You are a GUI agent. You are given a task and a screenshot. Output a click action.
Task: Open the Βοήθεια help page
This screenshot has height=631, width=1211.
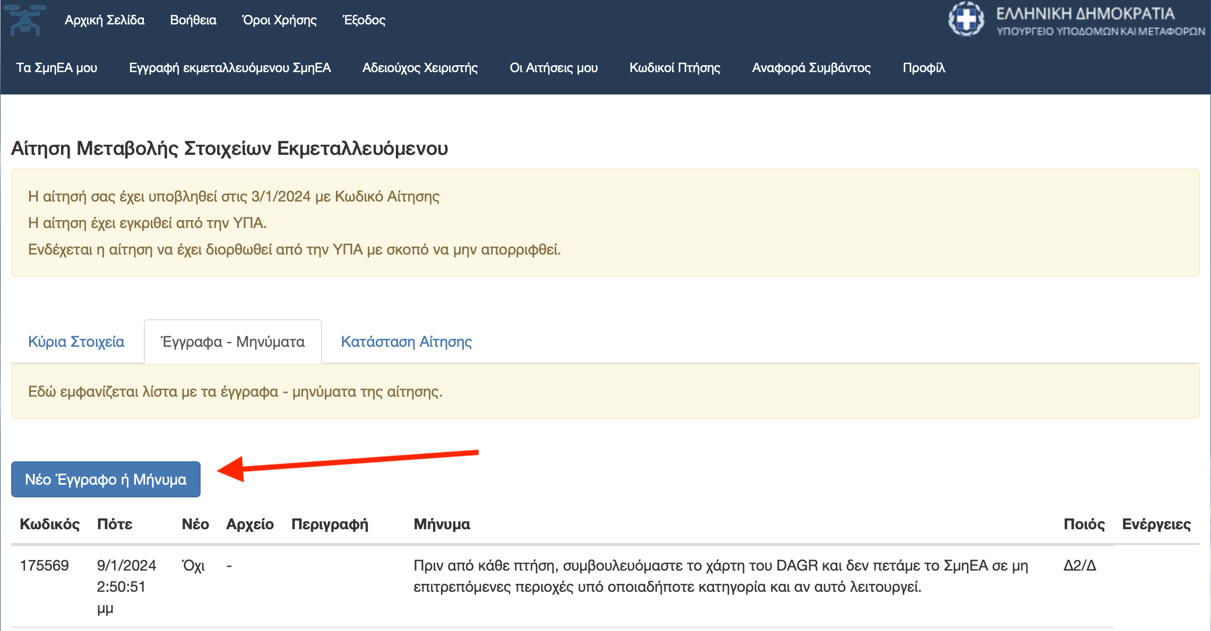point(193,20)
